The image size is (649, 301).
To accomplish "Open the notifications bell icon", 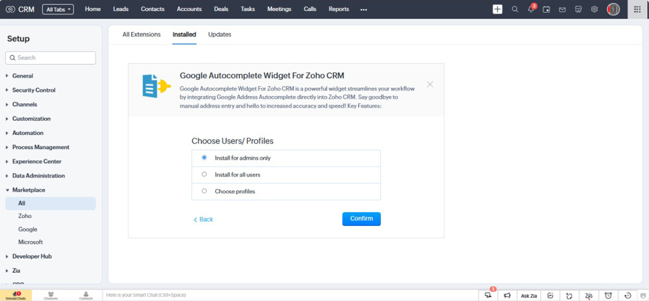I will pos(531,9).
